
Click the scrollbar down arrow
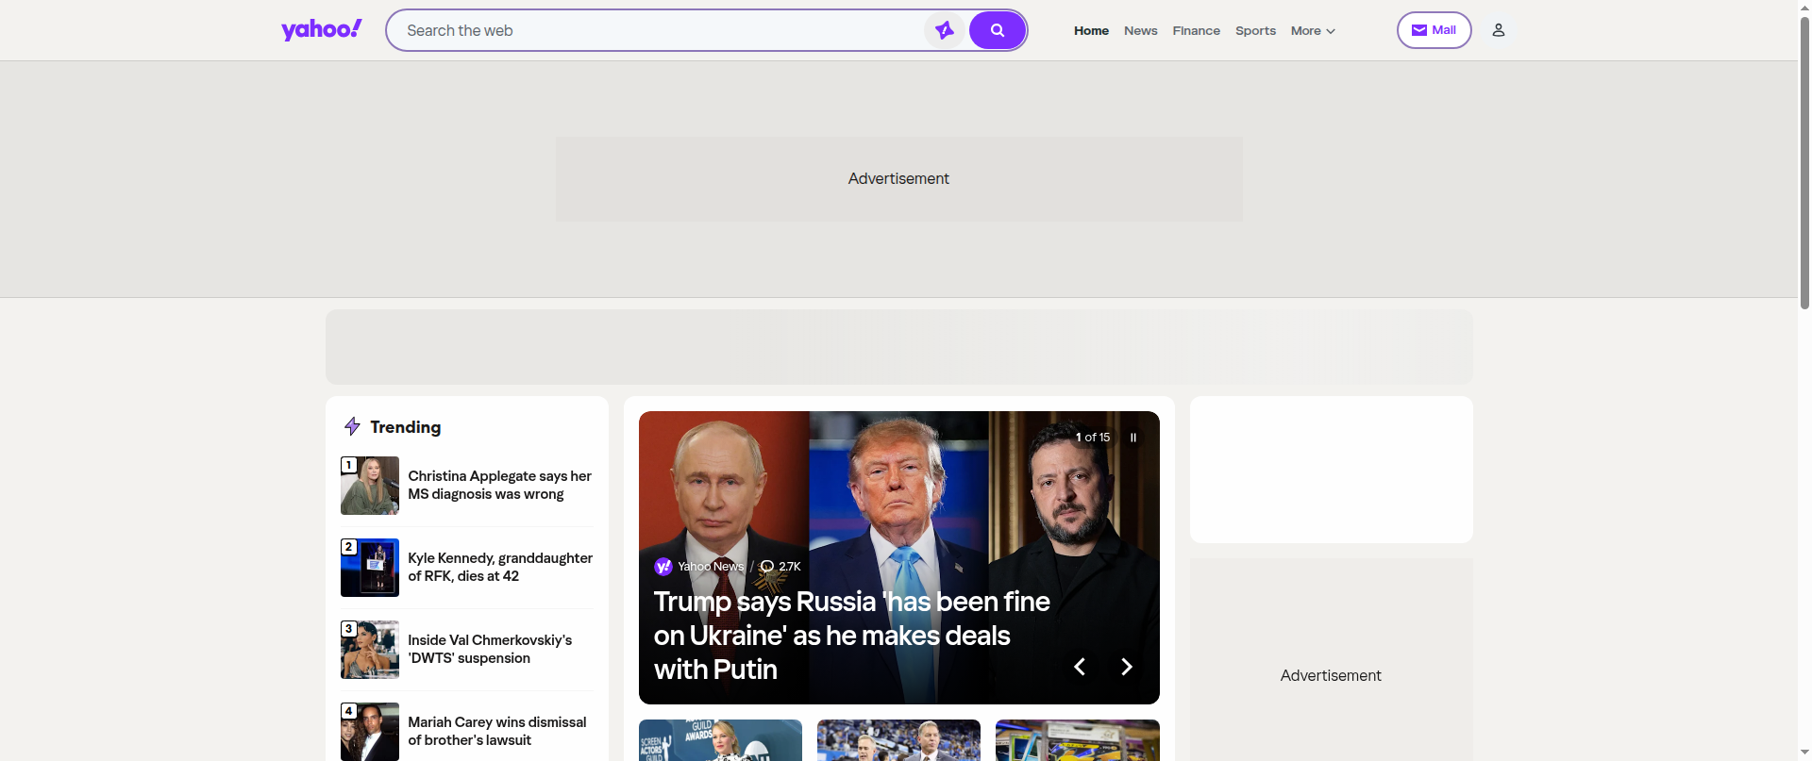pos(1804,753)
